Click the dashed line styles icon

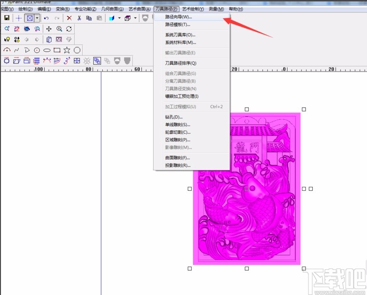(x=59, y=39)
